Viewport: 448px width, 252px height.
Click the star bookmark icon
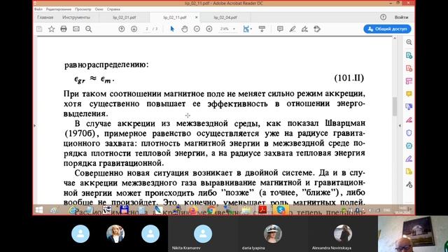[51, 29]
